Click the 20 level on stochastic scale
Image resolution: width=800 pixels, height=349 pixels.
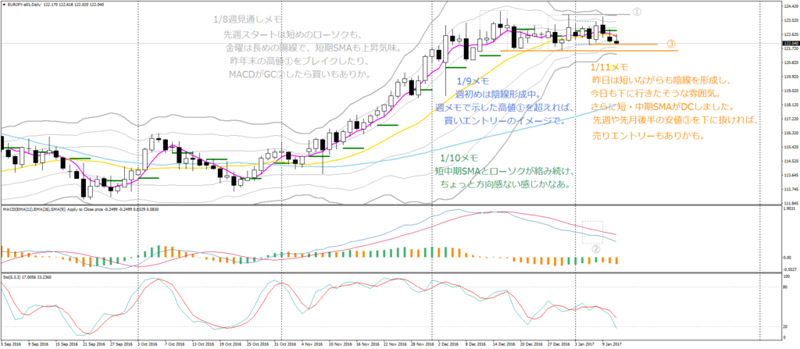pos(786,326)
